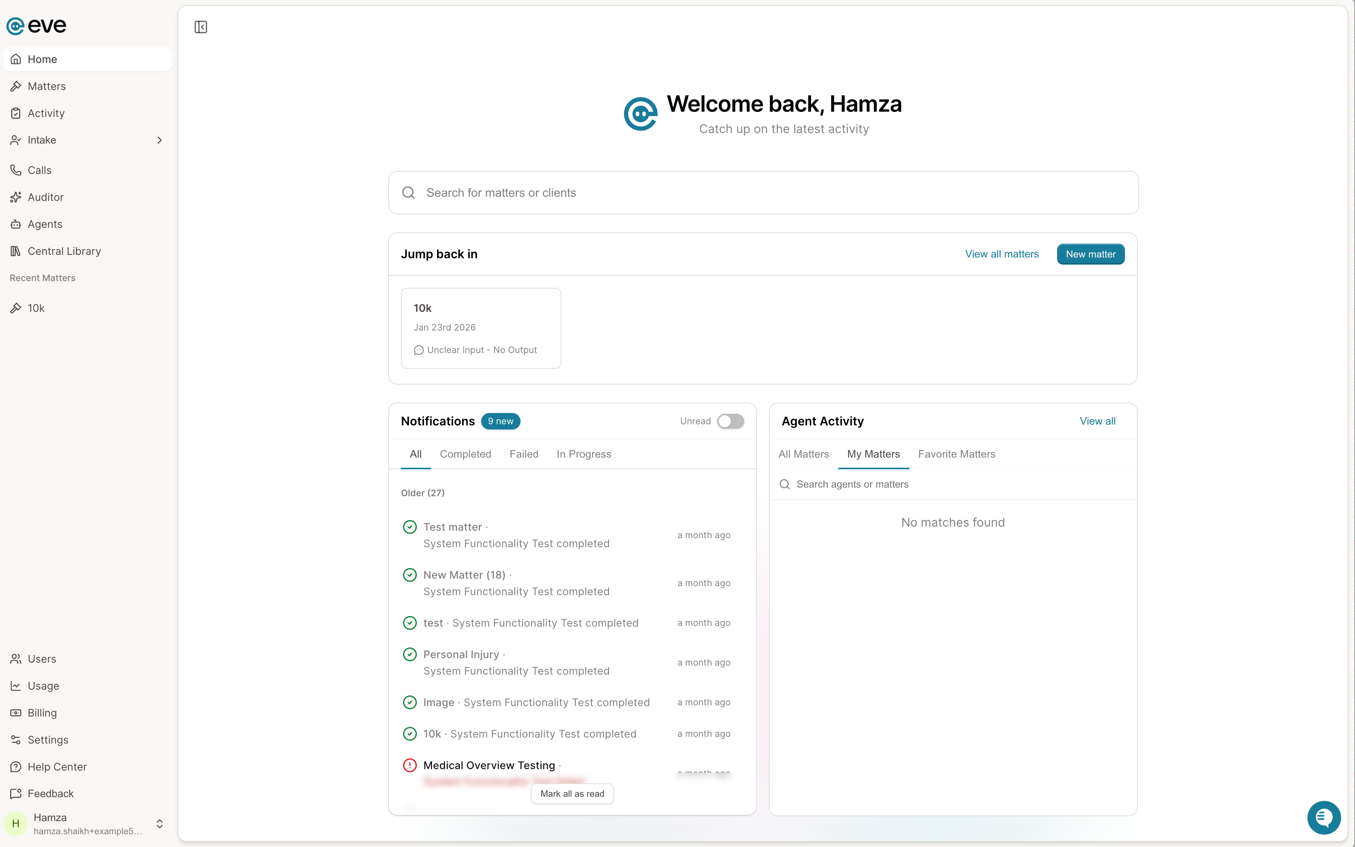Click the red alert icon for Medical Overview Testing
This screenshot has height=847, width=1355.
coord(410,765)
